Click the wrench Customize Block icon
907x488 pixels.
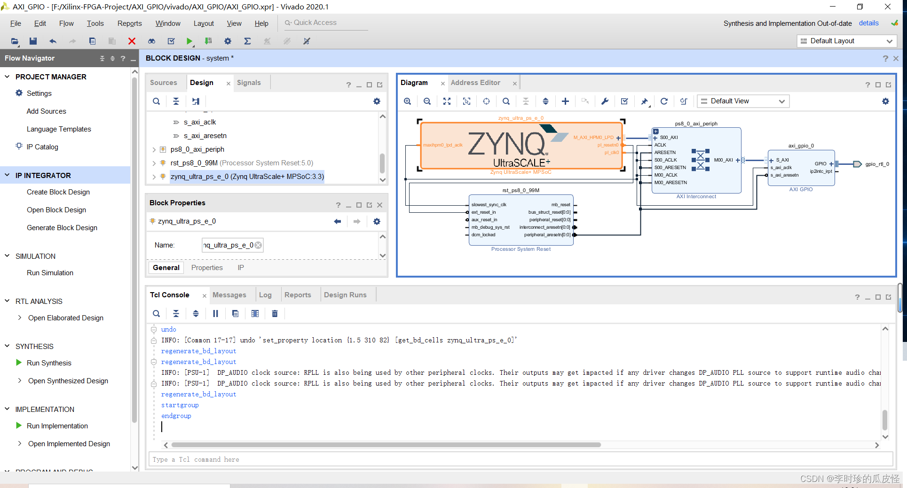[605, 101]
